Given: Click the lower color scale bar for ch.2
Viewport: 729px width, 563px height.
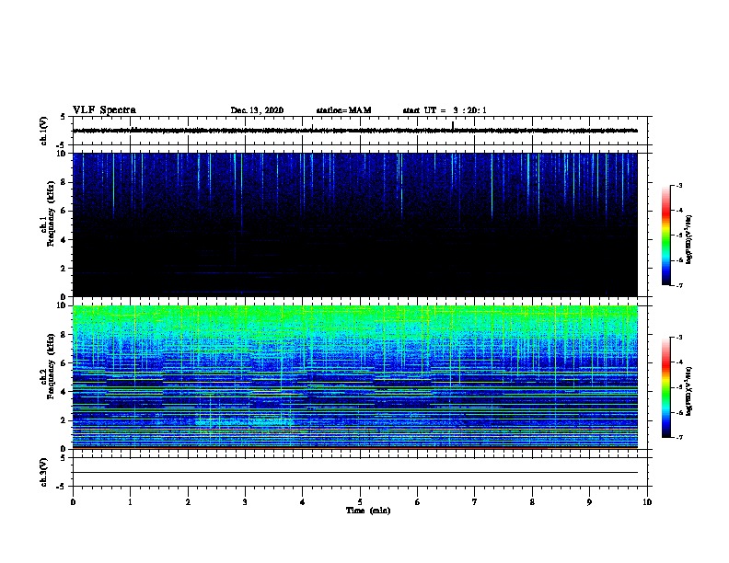Looking at the screenshot, I should click(x=666, y=387).
